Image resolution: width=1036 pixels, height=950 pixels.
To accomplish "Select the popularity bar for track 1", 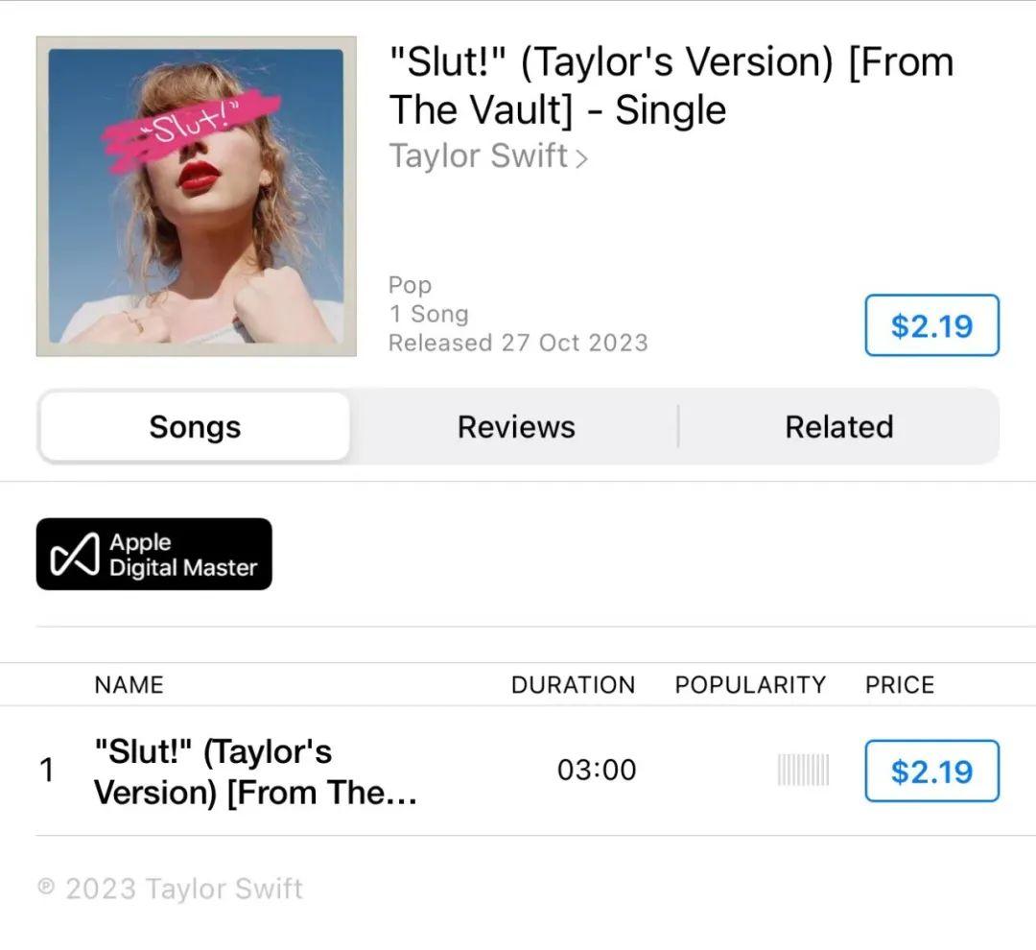I will coord(803,770).
